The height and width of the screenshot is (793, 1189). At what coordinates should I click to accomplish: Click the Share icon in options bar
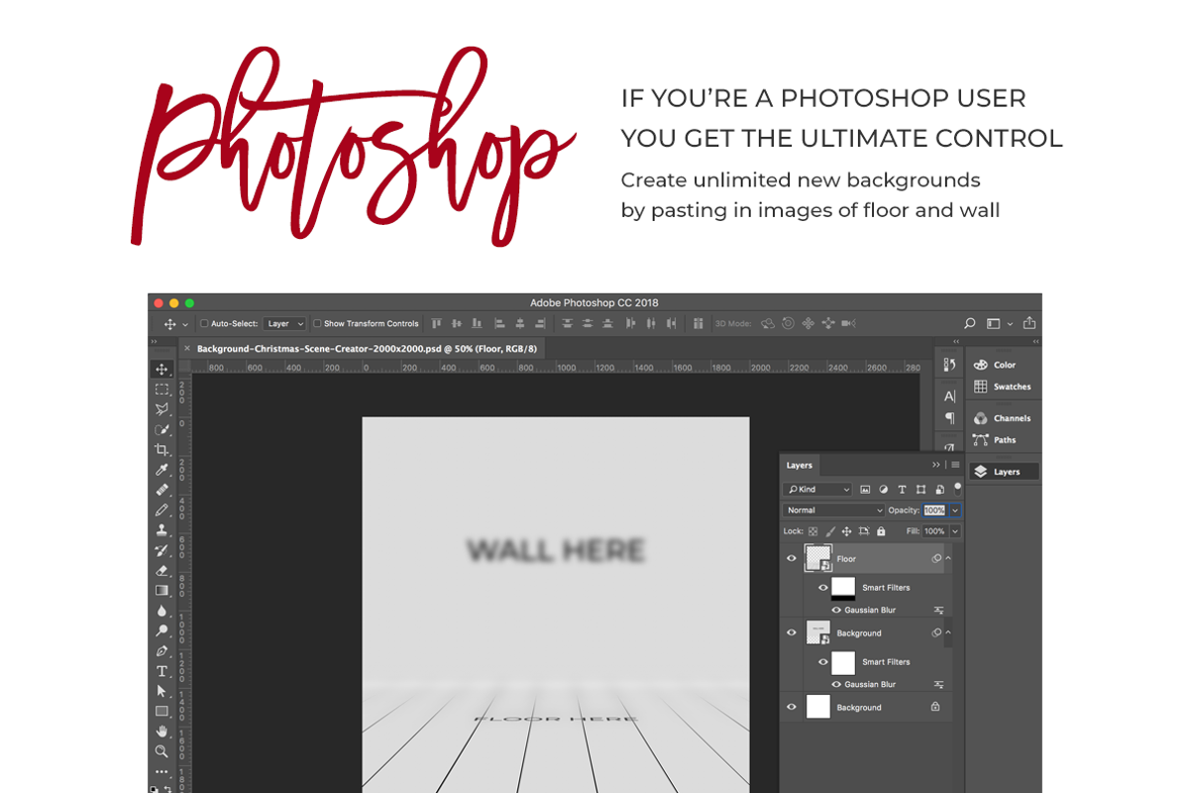click(1029, 323)
